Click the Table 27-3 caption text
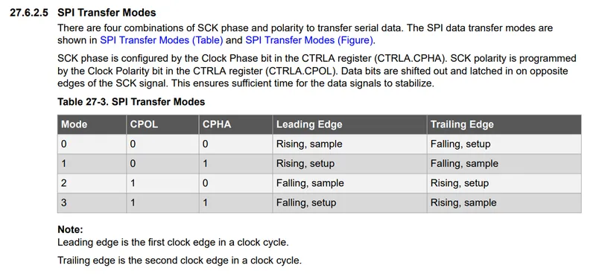 131,102
